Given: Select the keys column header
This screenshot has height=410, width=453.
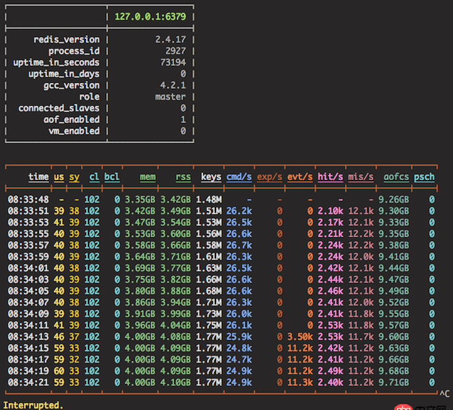Looking at the screenshot, I should pos(211,176).
